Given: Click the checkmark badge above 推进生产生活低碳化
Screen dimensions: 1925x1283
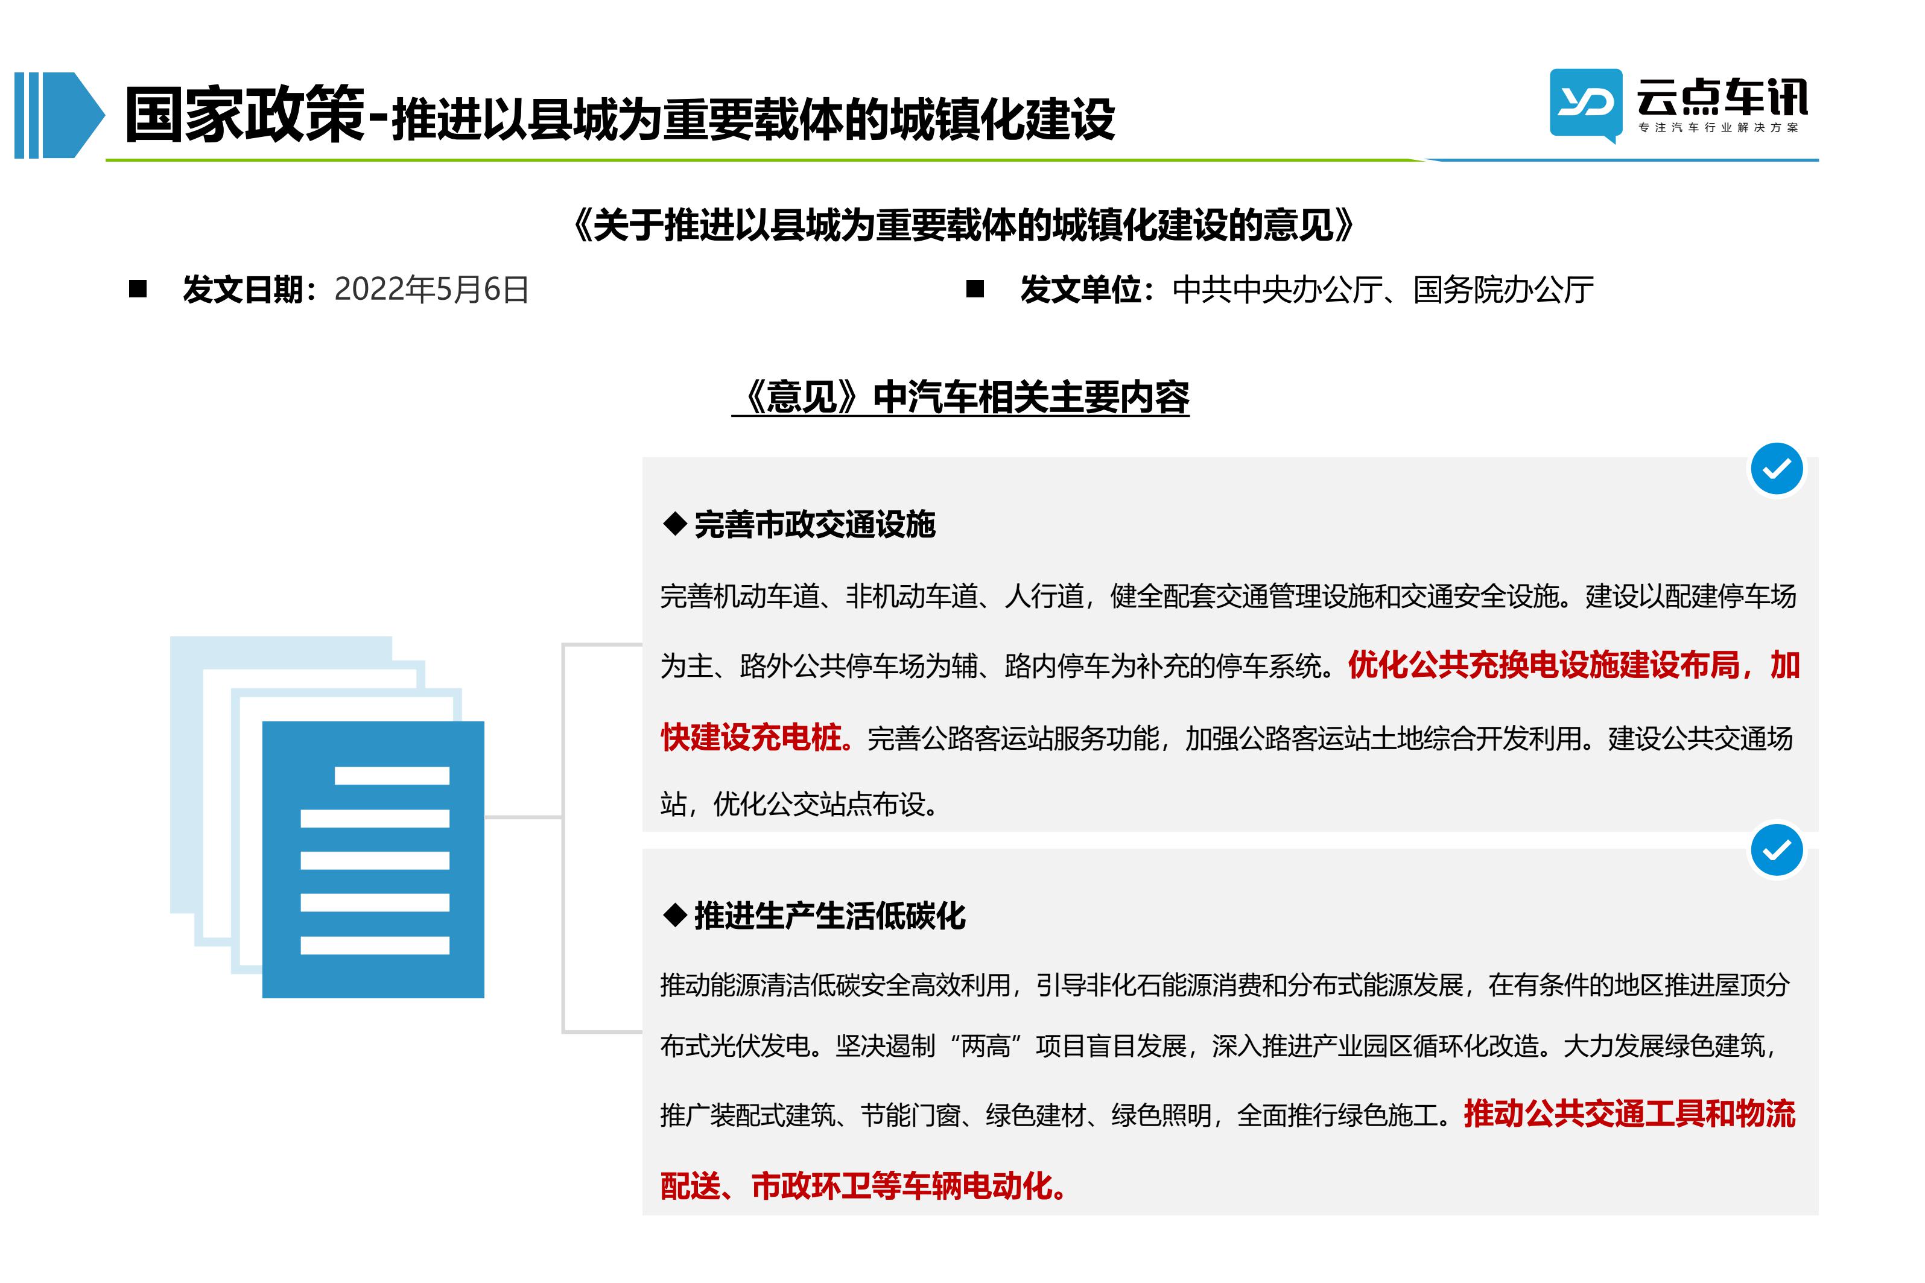Looking at the screenshot, I should [x=1776, y=850].
